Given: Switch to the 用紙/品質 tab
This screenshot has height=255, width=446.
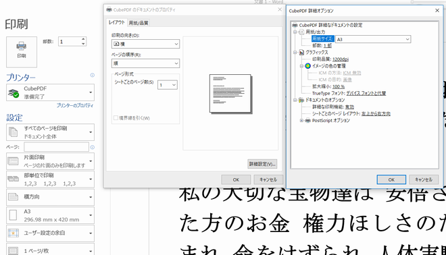Looking at the screenshot, I should (139, 23).
